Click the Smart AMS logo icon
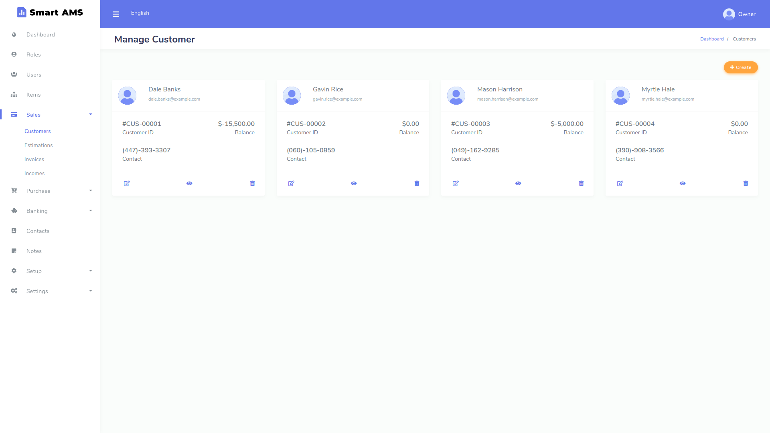The height and width of the screenshot is (433, 770). click(21, 12)
